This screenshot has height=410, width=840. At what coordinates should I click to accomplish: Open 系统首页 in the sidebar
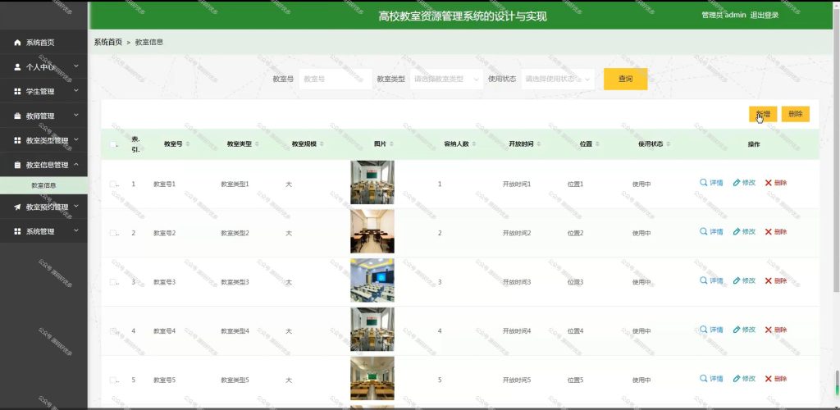click(x=44, y=43)
